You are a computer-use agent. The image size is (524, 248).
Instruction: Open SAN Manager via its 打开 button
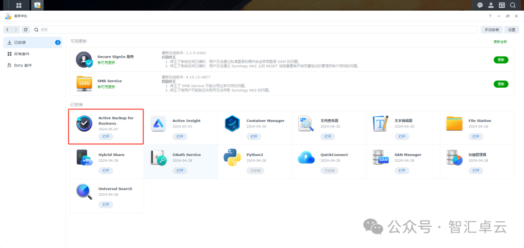coord(402,170)
